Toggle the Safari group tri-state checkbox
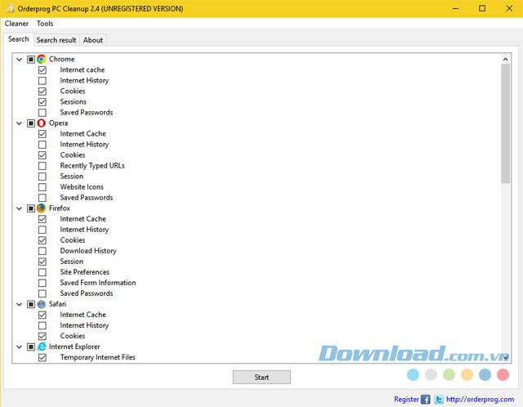Screen dimensions: 523x407 coord(31,304)
